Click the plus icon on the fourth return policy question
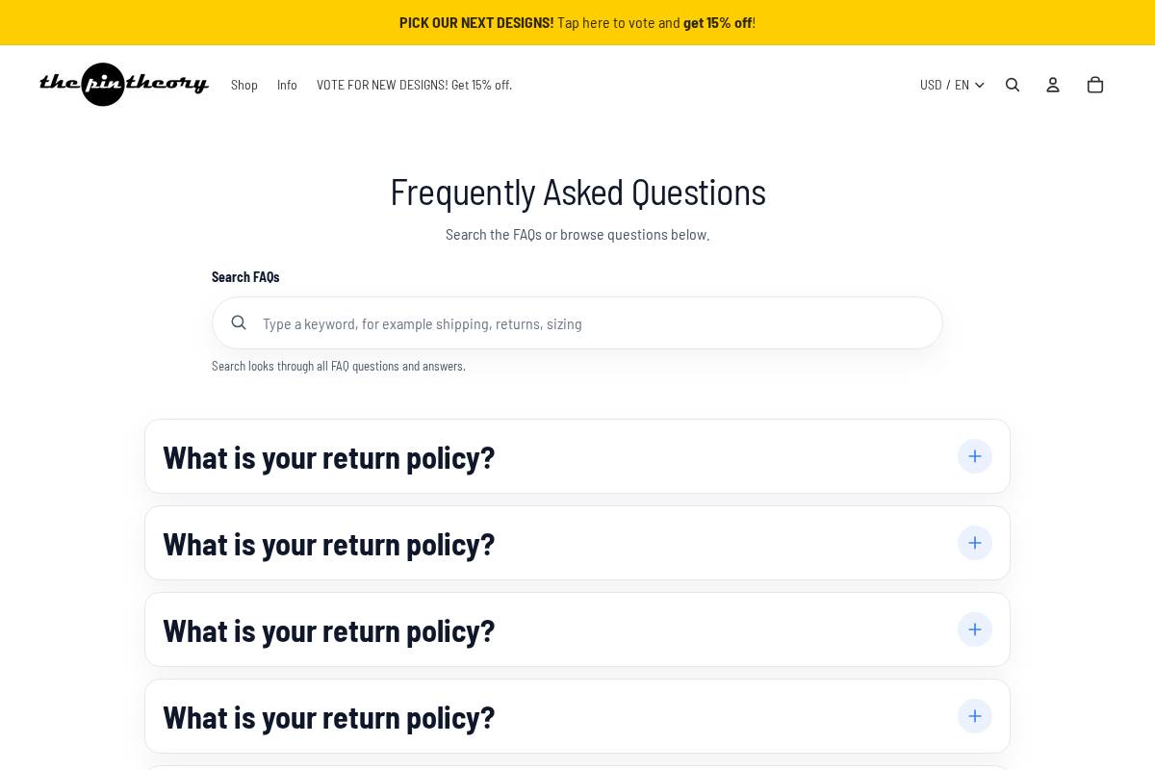 click(x=975, y=716)
